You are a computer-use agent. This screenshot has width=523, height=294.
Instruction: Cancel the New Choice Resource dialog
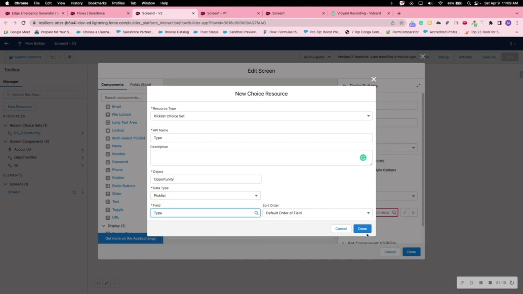point(341,229)
